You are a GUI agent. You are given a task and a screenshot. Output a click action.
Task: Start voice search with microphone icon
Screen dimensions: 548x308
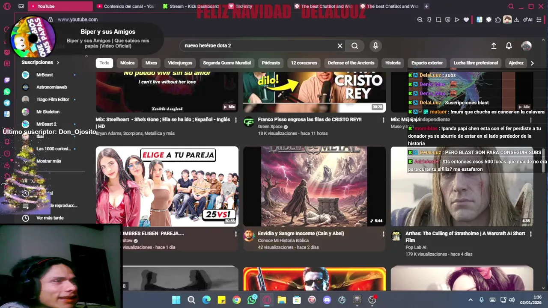(x=375, y=46)
